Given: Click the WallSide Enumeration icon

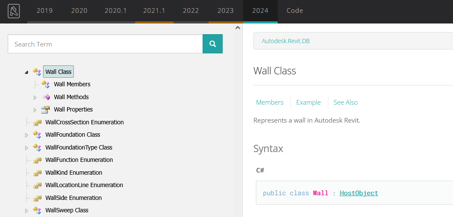Looking at the screenshot, I should tap(37, 198).
